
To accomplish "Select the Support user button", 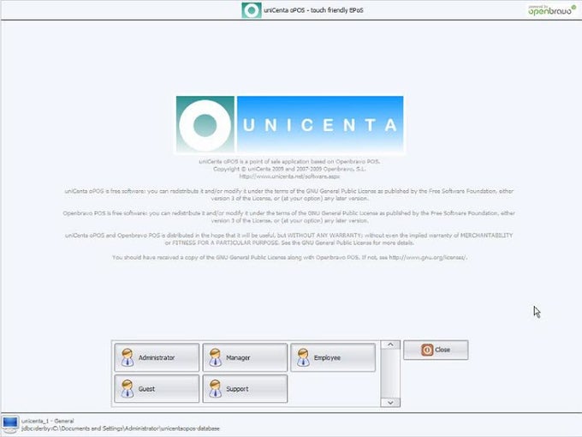I will [245, 389].
